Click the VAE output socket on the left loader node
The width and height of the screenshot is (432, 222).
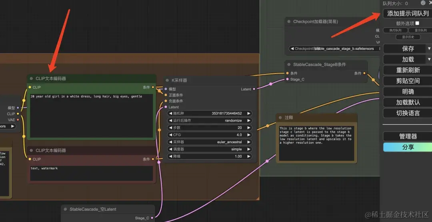tap(18, 120)
